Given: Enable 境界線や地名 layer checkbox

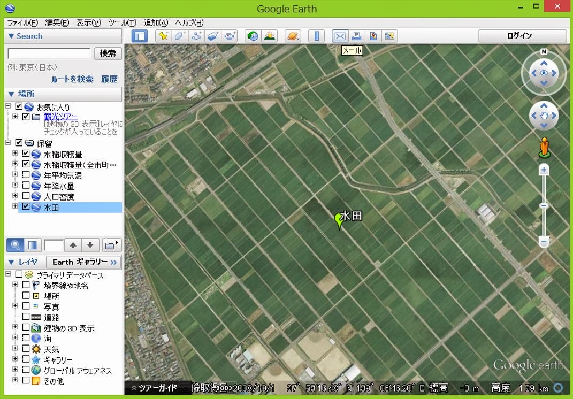Looking at the screenshot, I should point(26,285).
